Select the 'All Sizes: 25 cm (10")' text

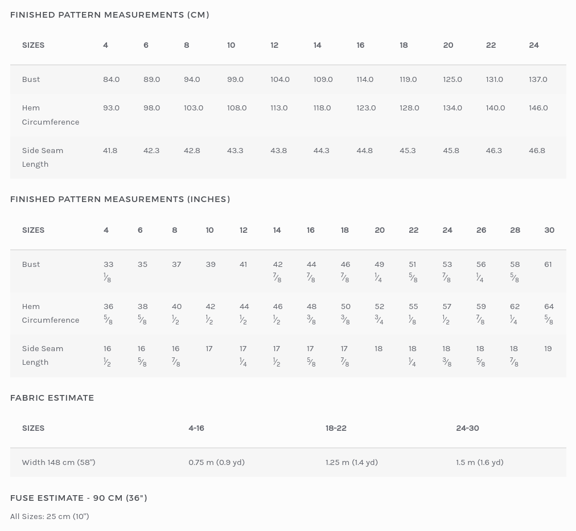[x=50, y=516]
